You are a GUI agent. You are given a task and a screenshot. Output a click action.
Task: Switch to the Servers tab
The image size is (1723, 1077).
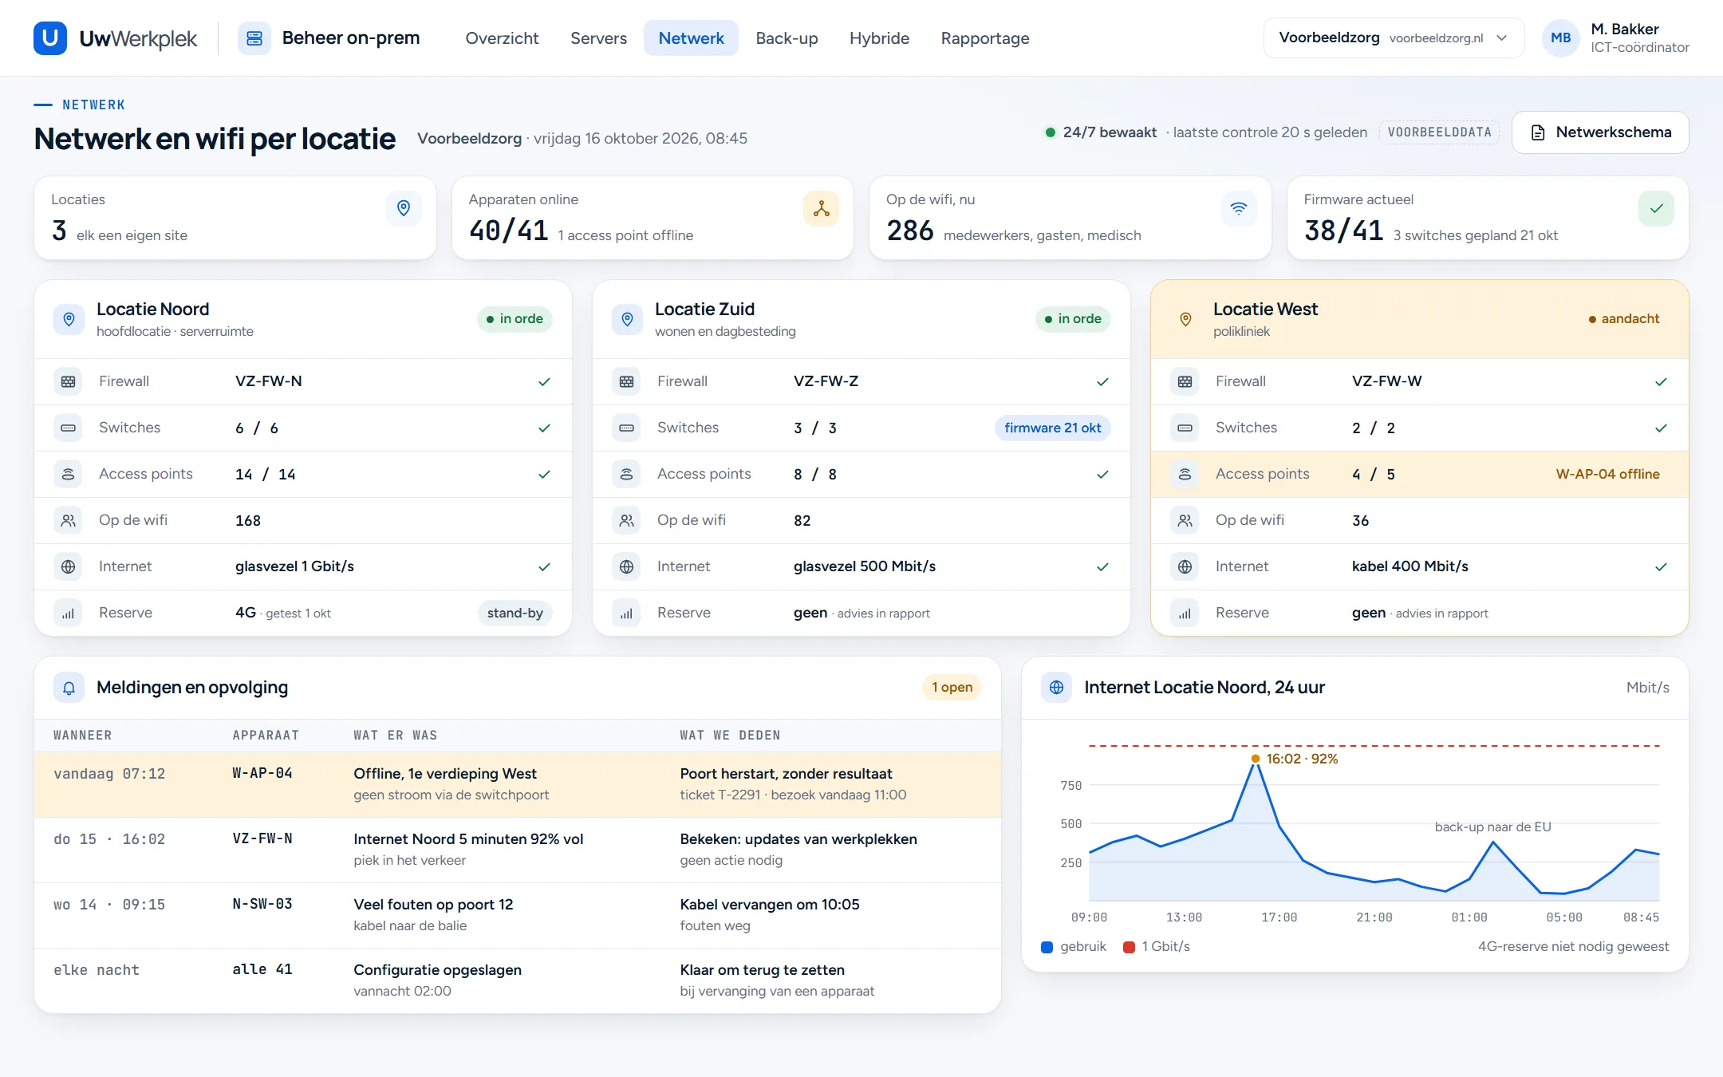(598, 37)
